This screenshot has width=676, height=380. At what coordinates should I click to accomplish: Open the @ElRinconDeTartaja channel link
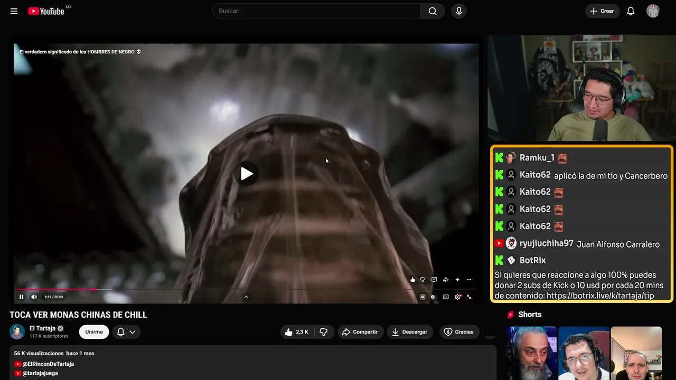(x=48, y=364)
